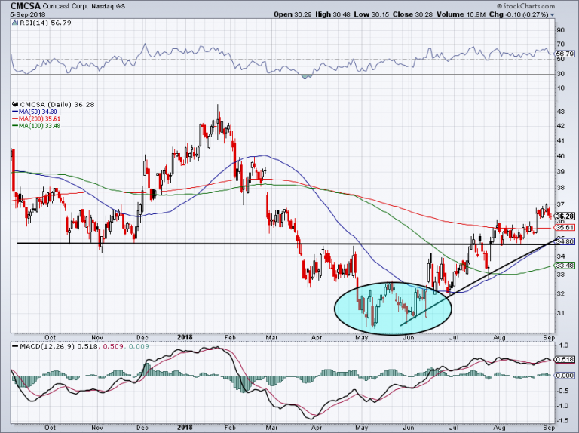The width and height of the screenshot is (579, 433).
Task: Click the Comcast Corp. company name
Action: [65, 6]
